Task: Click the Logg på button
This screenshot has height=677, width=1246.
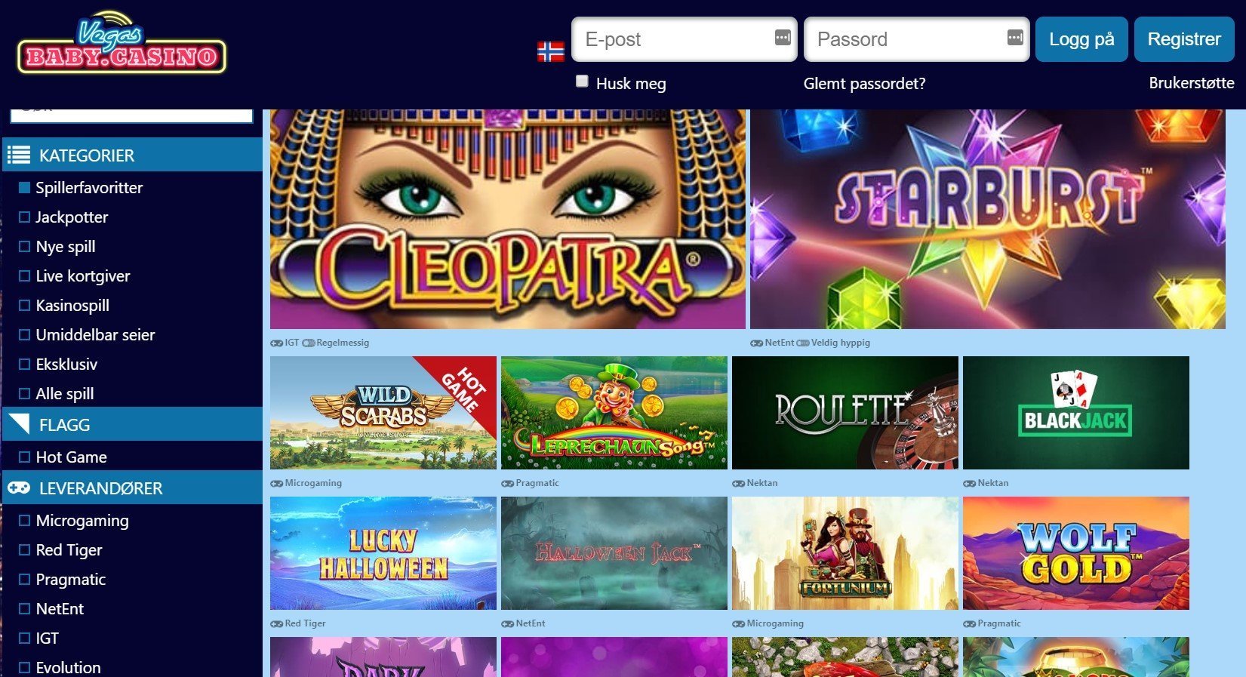Action: tap(1081, 39)
